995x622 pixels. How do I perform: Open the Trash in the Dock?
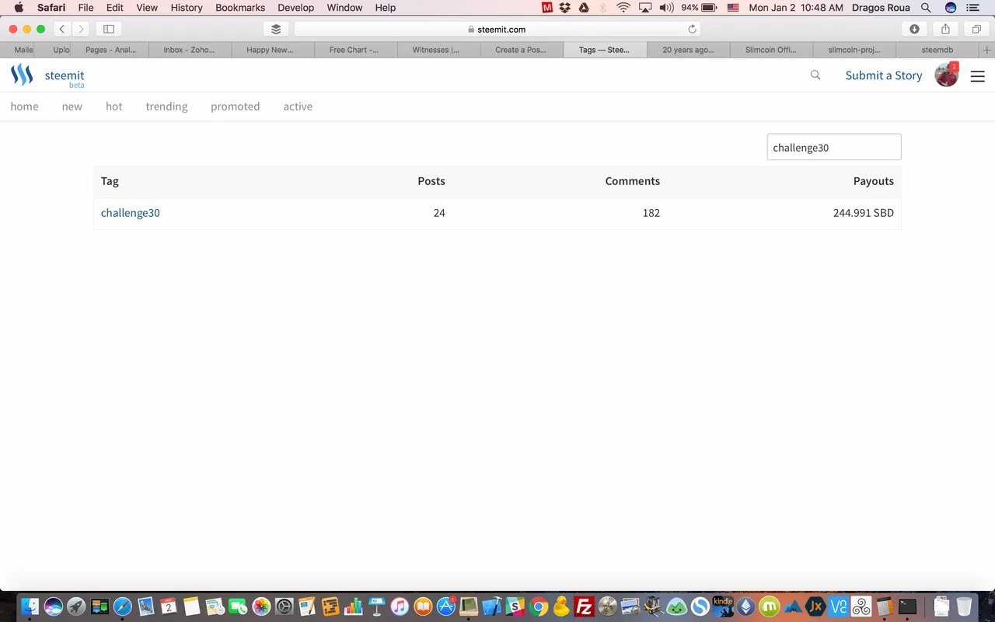tap(964, 606)
